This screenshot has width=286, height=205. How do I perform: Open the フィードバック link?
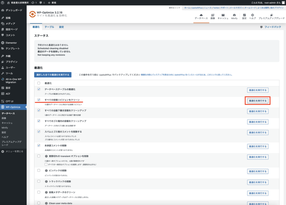[x=271, y=27]
